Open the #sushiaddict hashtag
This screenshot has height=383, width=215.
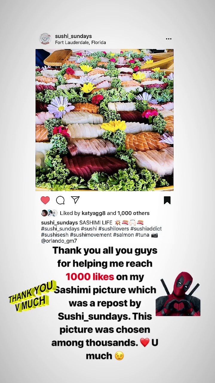point(146,229)
